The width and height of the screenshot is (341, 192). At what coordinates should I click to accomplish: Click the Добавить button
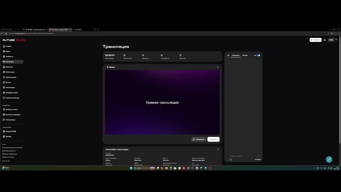(316, 40)
